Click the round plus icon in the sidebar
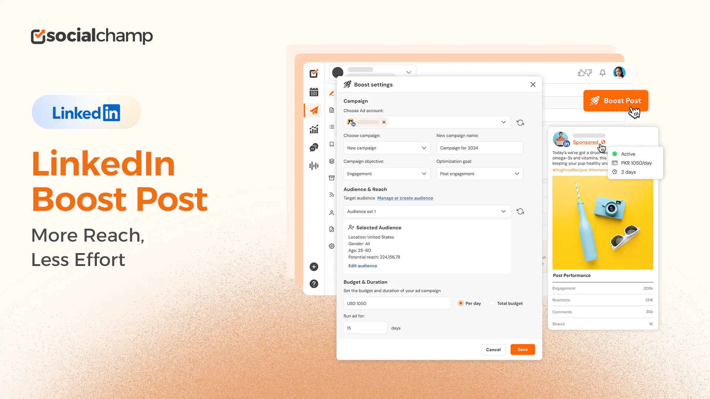Image resolution: width=710 pixels, height=399 pixels. 314,267
